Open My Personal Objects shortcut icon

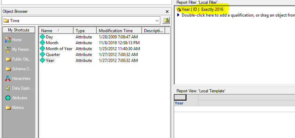coord(8,49)
